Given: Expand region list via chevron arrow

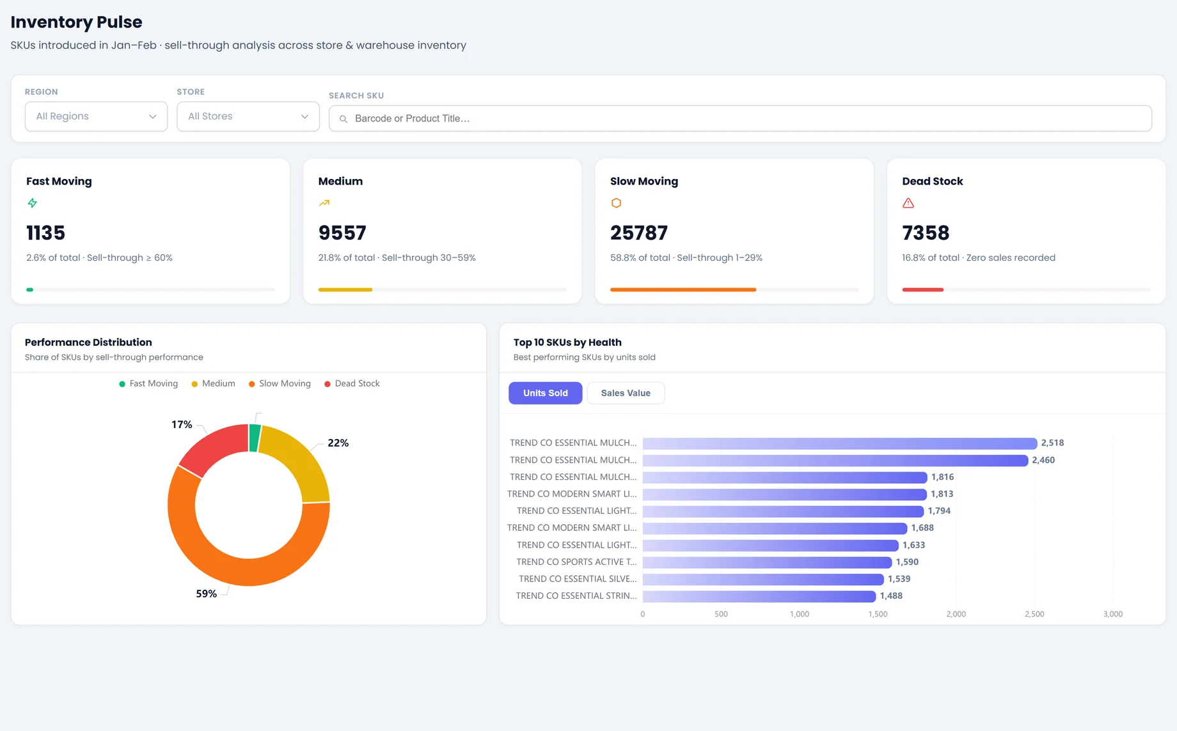Looking at the screenshot, I should [x=152, y=116].
